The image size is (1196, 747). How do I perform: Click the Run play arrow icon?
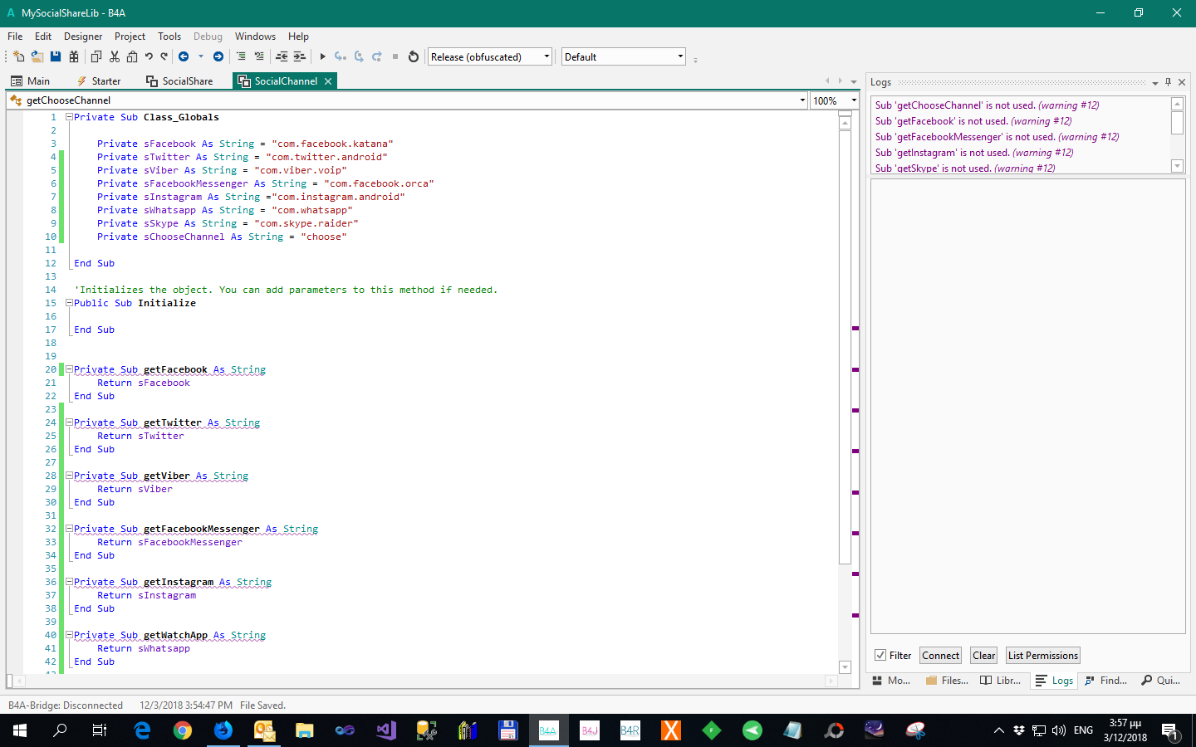pos(323,56)
